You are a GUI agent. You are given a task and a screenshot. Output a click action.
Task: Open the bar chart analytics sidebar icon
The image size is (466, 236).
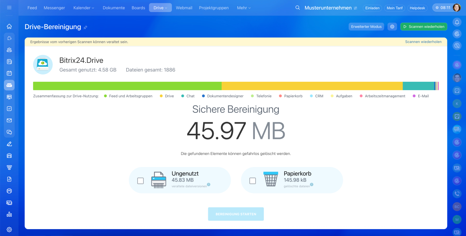click(9, 214)
